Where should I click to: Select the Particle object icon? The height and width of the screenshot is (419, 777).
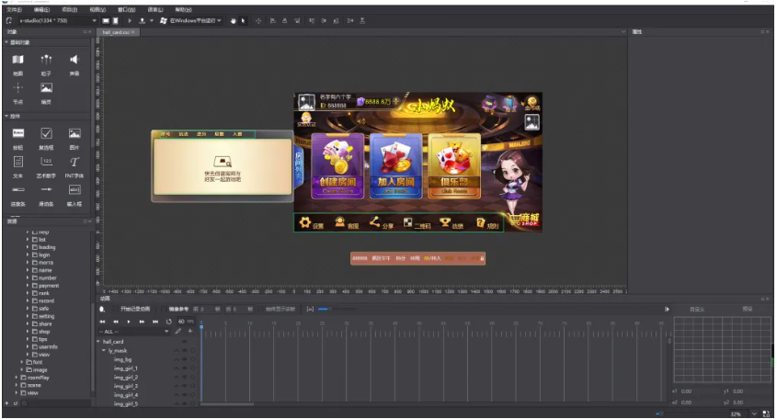(x=46, y=60)
